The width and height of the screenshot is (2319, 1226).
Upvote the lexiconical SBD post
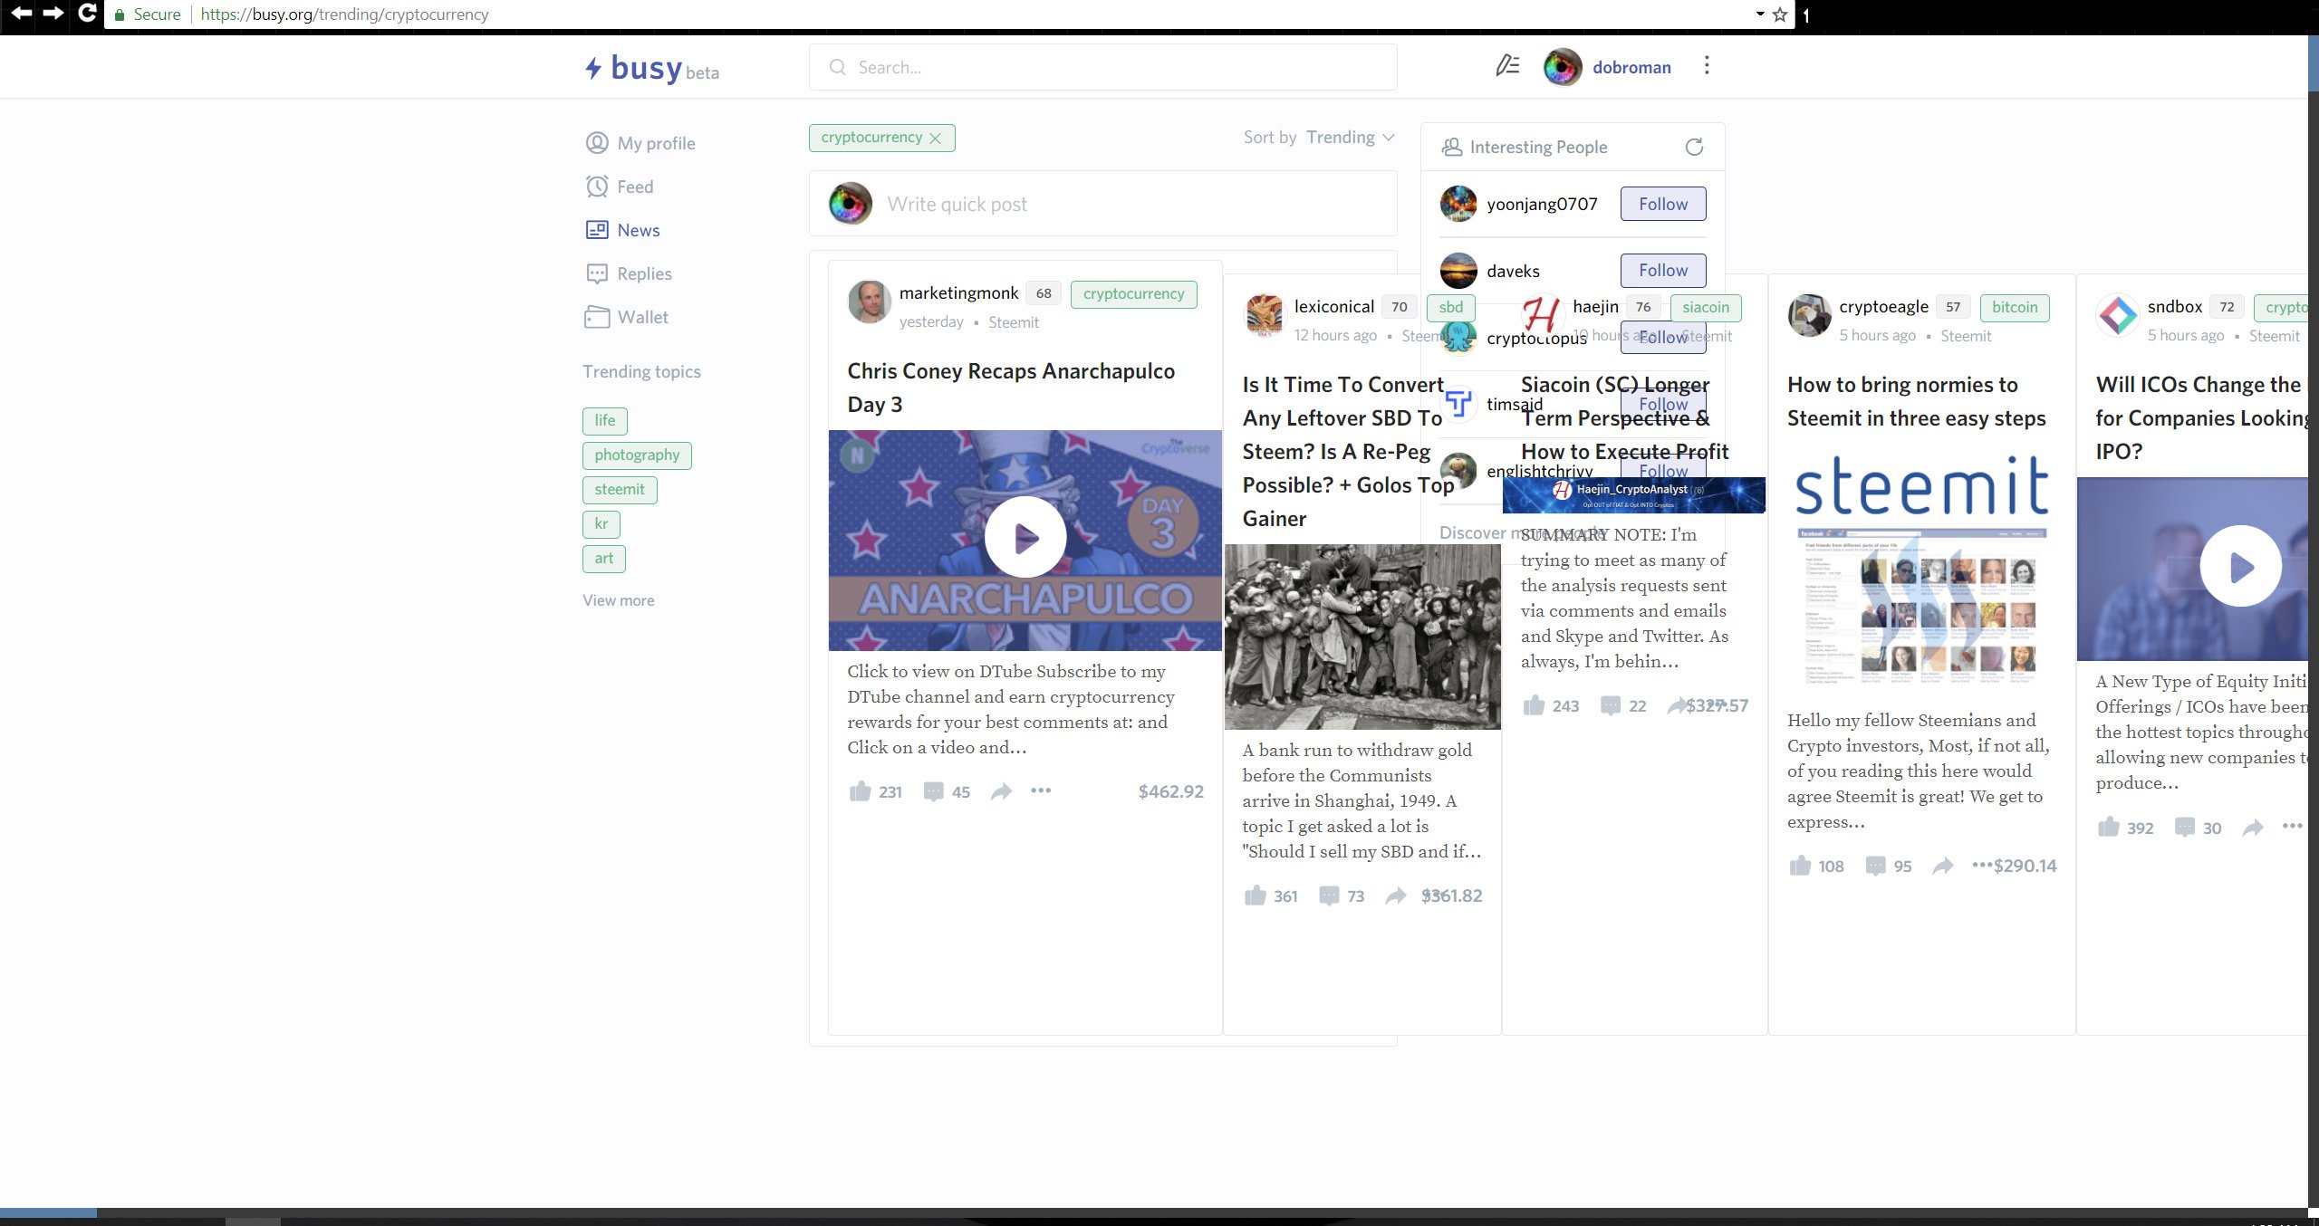click(1255, 896)
